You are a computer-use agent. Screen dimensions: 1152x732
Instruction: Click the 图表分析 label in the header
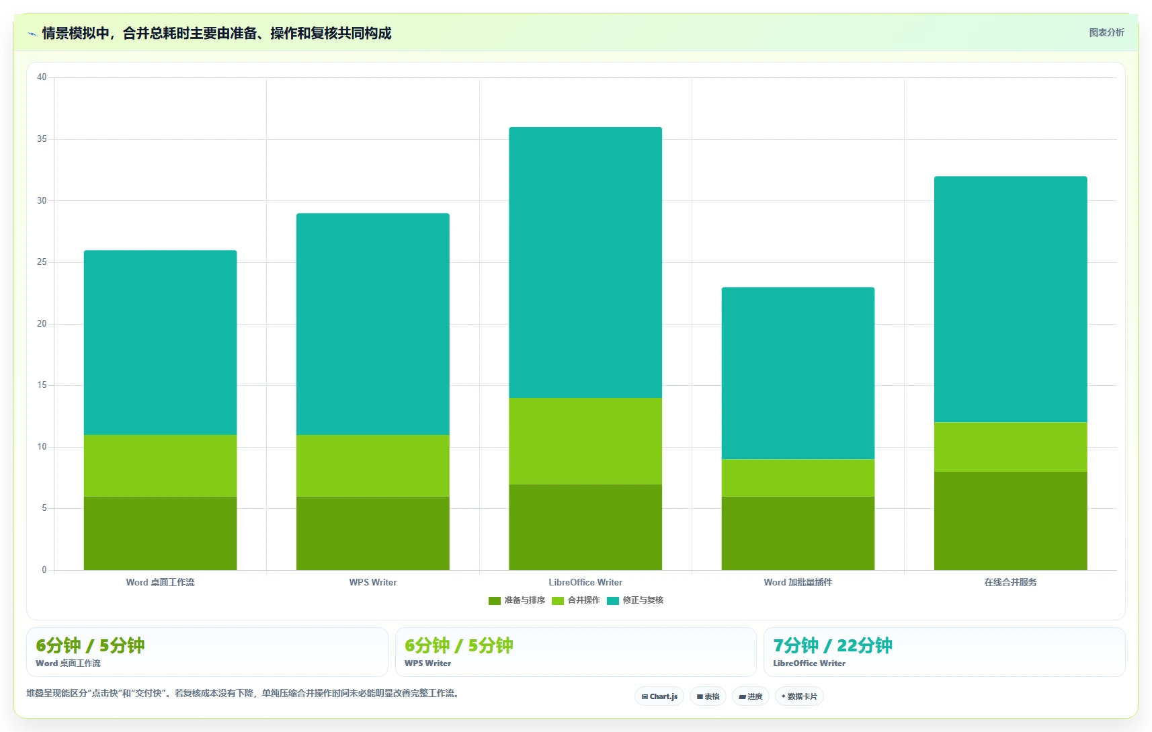1106,32
